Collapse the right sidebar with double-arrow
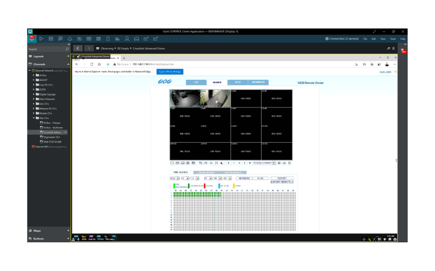 405,44
